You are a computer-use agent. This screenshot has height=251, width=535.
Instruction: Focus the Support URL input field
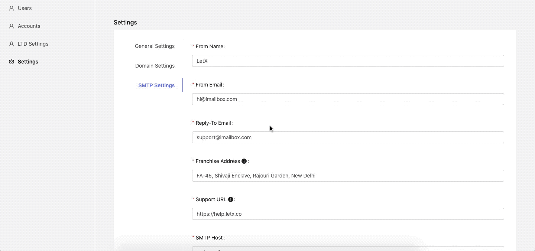click(x=348, y=214)
